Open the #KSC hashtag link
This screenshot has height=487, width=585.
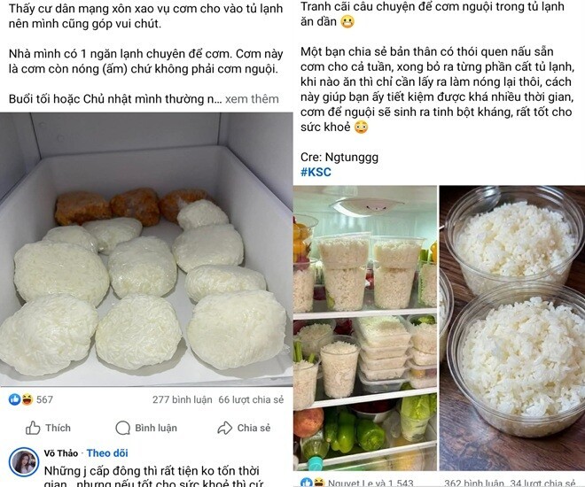[316, 172]
